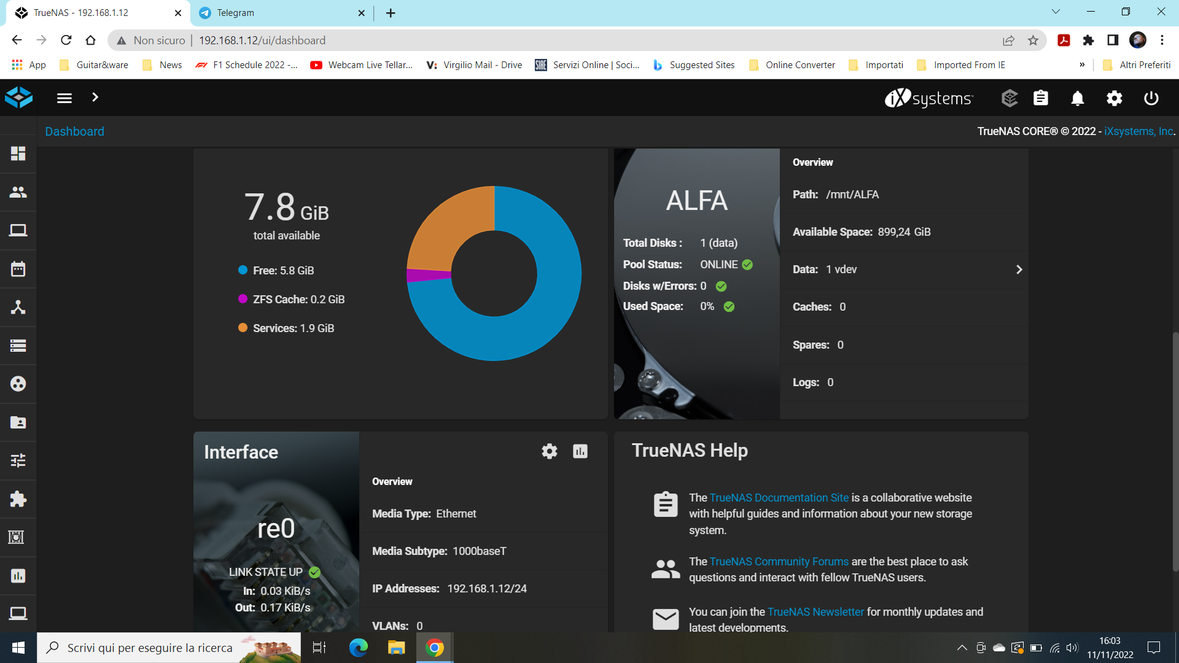Open Microsoft Edge from the taskbar
This screenshot has width=1179, height=663.
click(358, 648)
